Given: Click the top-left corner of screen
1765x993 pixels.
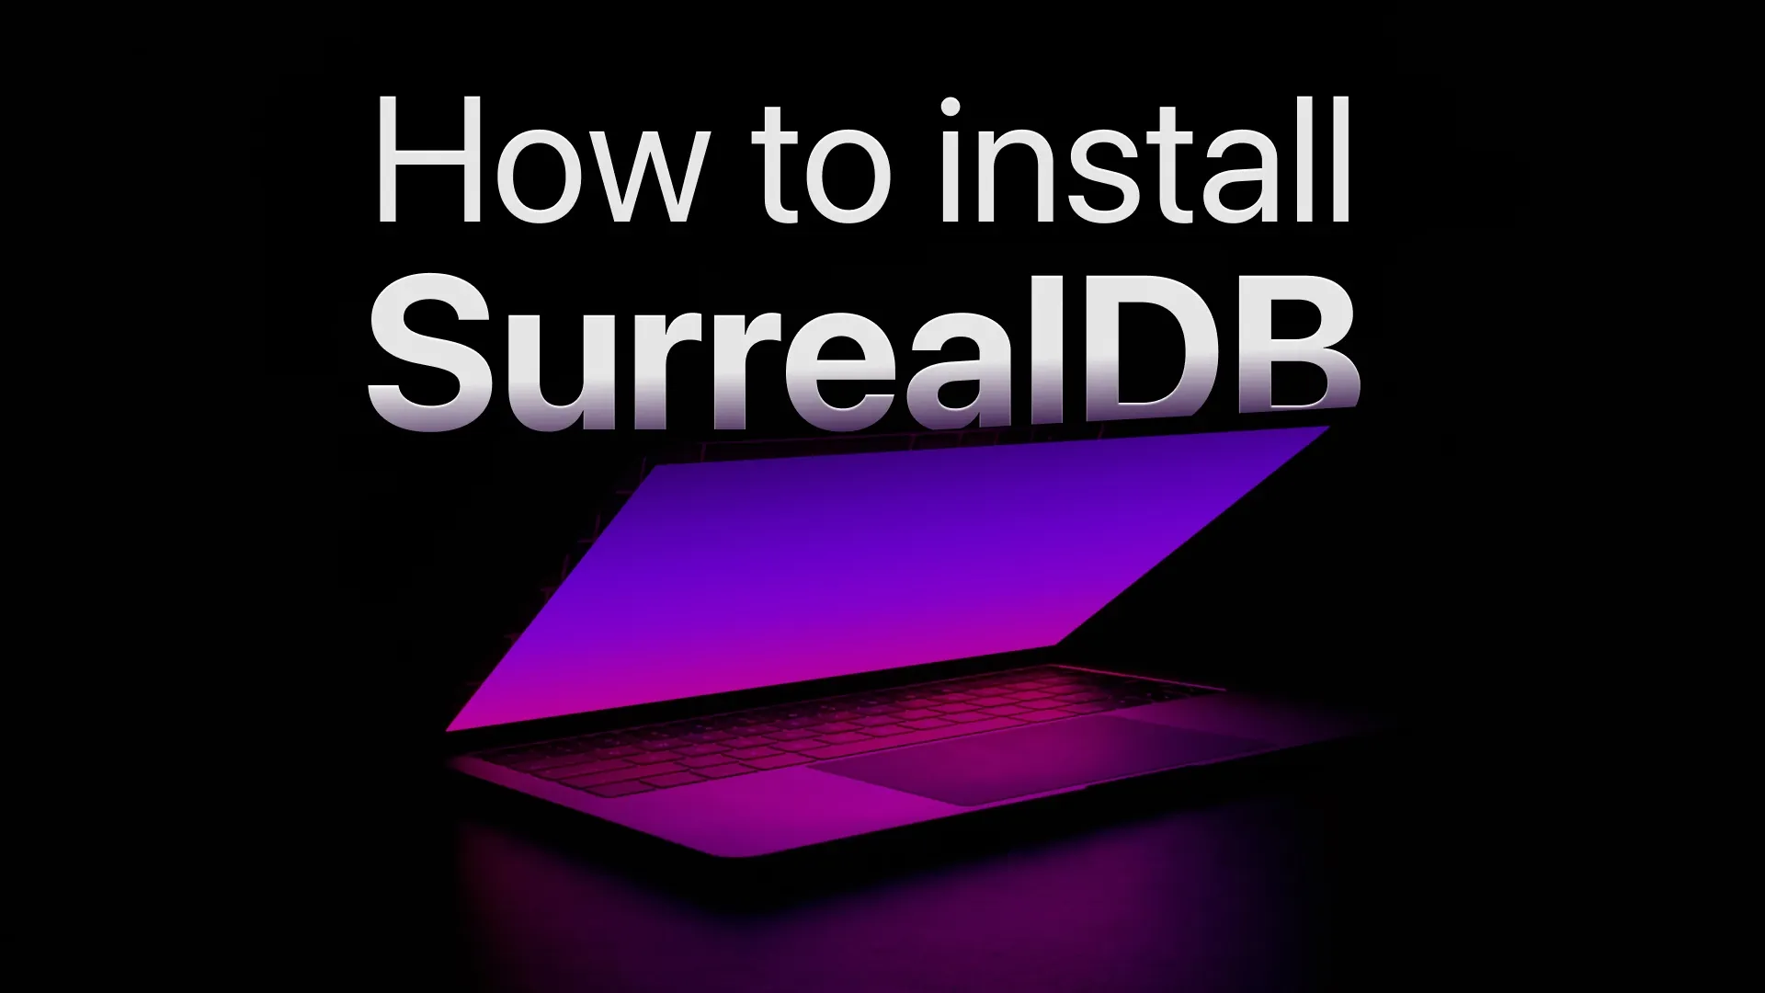Looking at the screenshot, I should [x=0, y=0].
